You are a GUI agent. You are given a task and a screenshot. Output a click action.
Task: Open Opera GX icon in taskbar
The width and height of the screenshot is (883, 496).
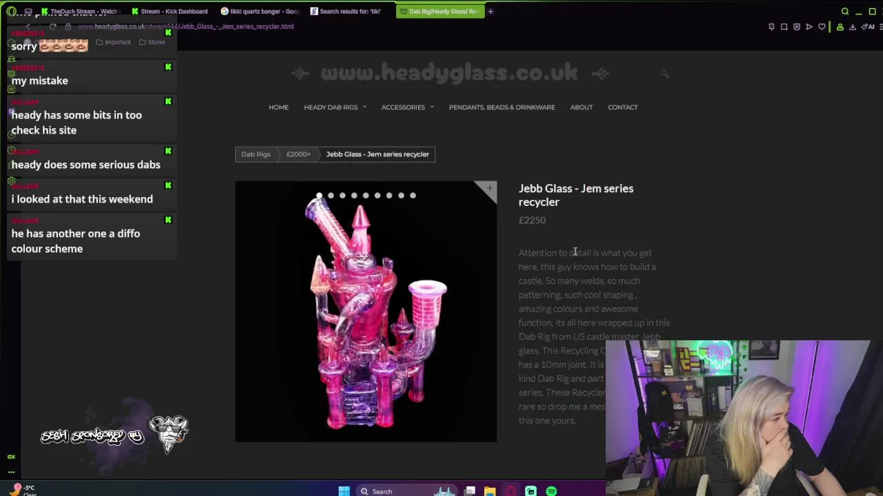pos(510,491)
